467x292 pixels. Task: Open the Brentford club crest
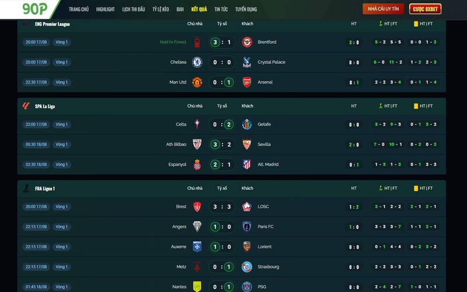click(x=247, y=42)
